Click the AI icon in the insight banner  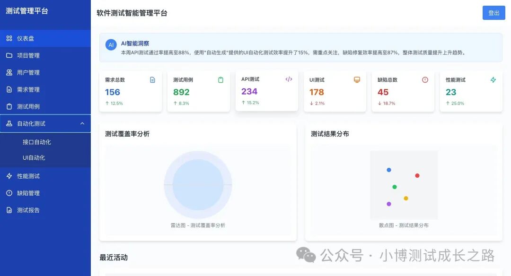click(111, 45)
